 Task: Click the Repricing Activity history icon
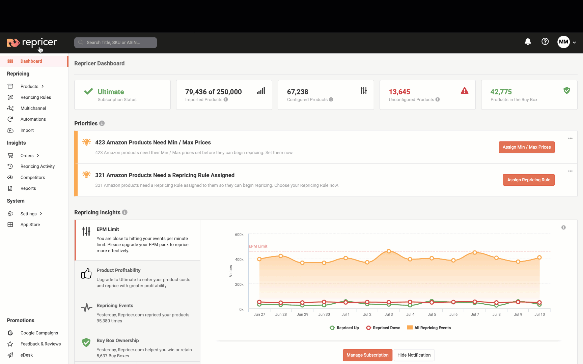[x=10, y=166]
